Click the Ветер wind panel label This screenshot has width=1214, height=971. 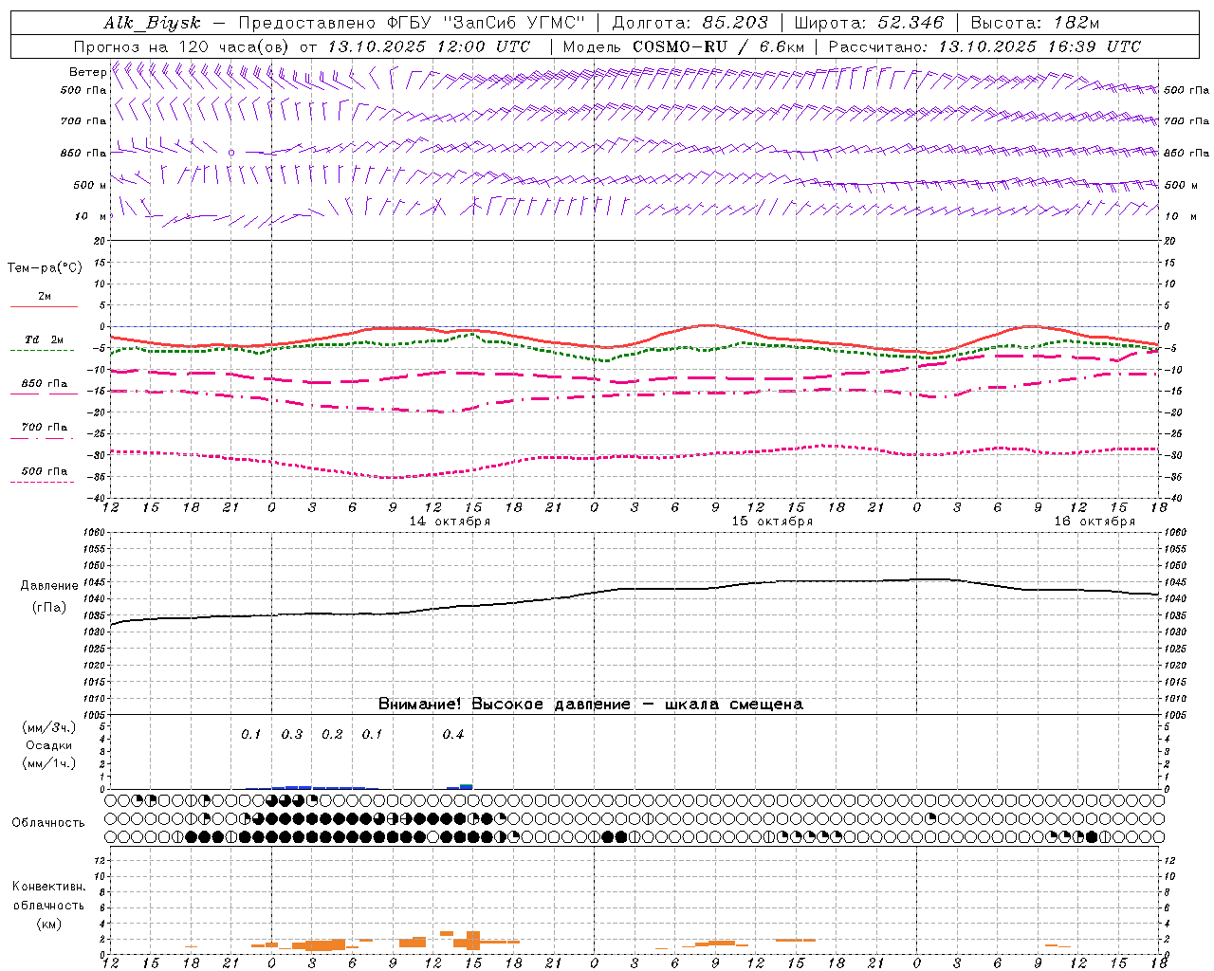87,72
